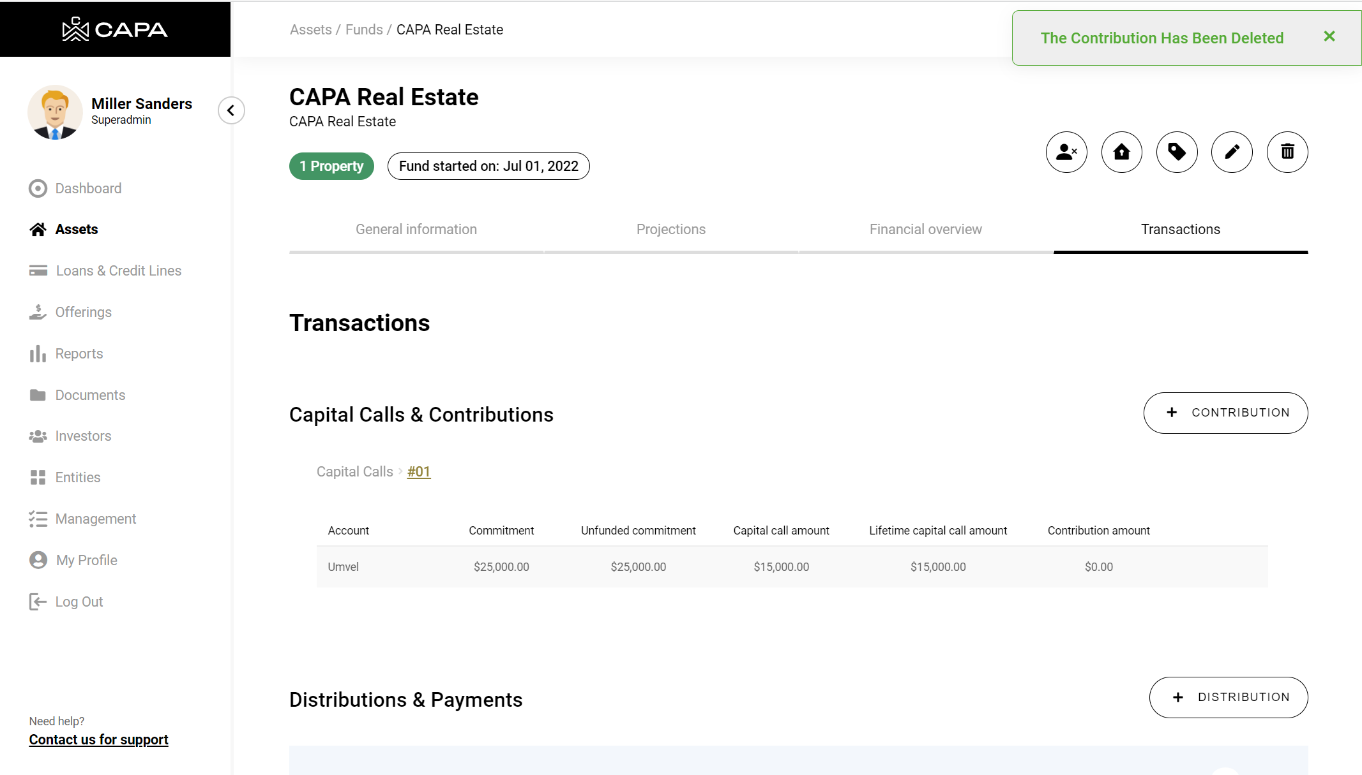The height and width of the screenshot is (775, 1362).
Task: Switch to Financial overview tab
Action: (925, 229)
